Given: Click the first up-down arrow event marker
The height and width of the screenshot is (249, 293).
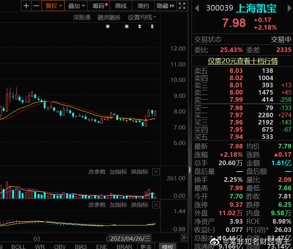Looking at the screenshot, I should tap(139, 27).
